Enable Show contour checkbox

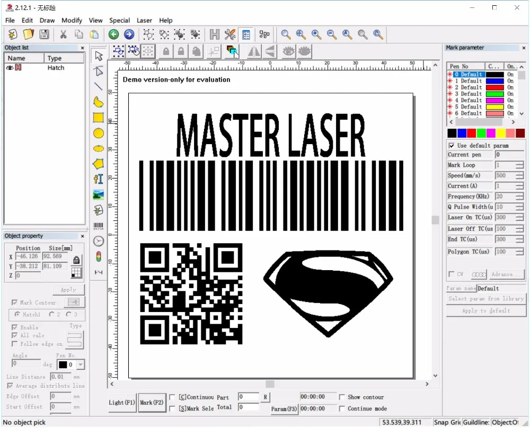[x=342, y=397]
